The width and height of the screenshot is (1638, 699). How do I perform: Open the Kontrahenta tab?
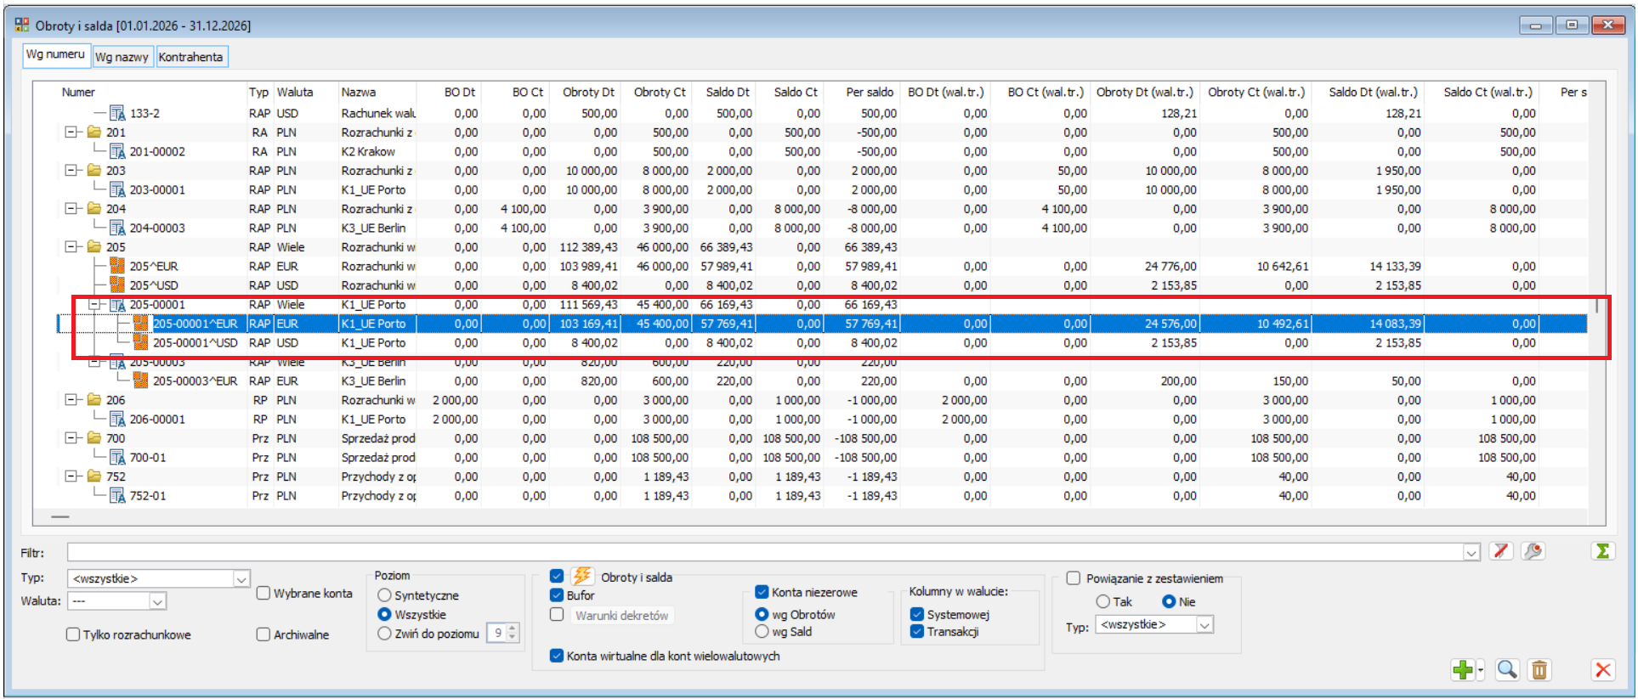(190, 57)
